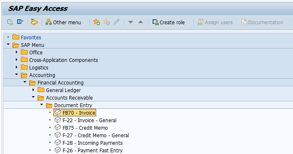The image size is (293, 154).
Task: Select General Ledger folder label
Action: 64,90
